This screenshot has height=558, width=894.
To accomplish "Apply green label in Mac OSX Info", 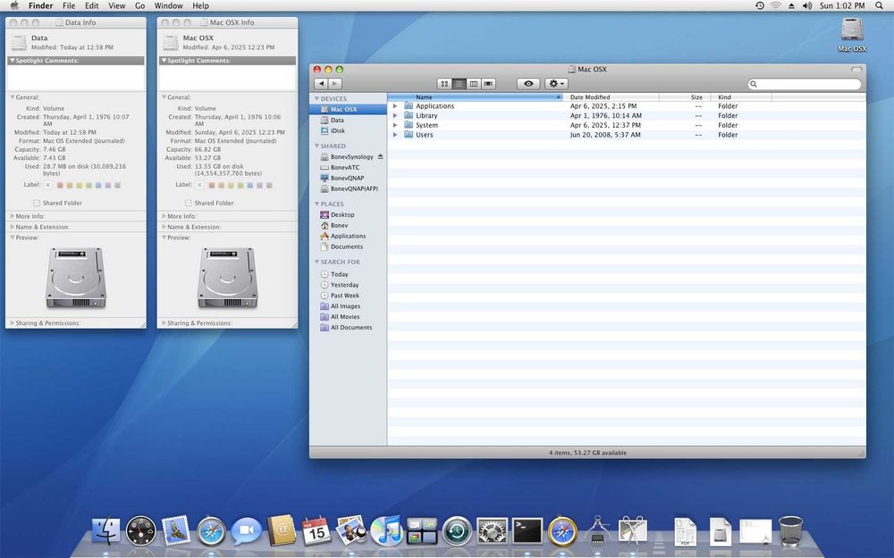I will tap(240, 185).
